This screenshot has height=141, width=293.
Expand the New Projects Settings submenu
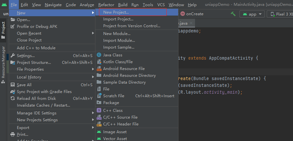coord(93,120)
